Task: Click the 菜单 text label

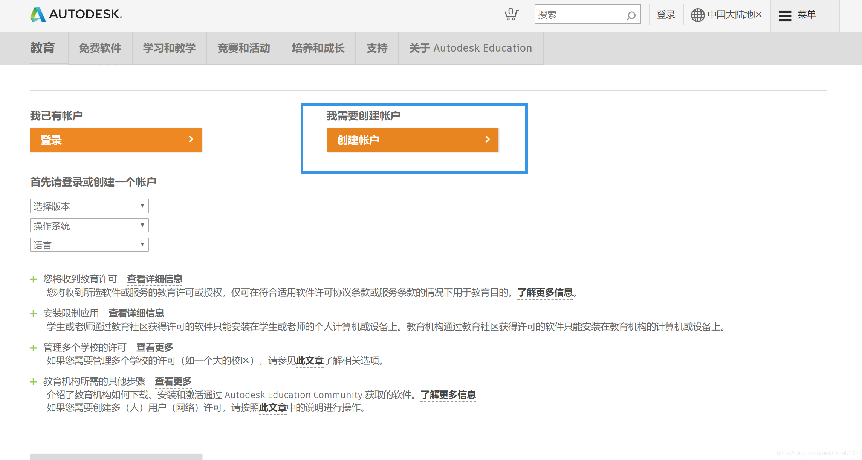Action: [x=807, y=15]
